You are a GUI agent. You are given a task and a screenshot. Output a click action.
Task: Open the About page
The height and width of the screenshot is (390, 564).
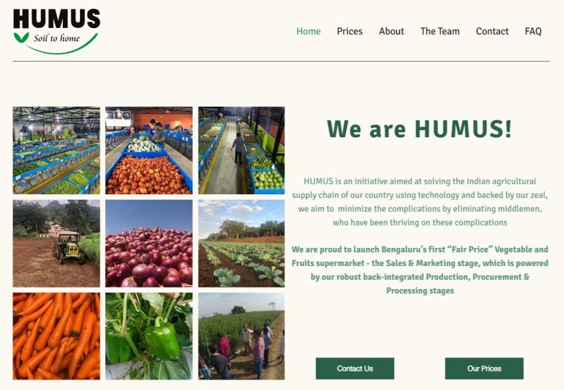click(x=391, y=31)
